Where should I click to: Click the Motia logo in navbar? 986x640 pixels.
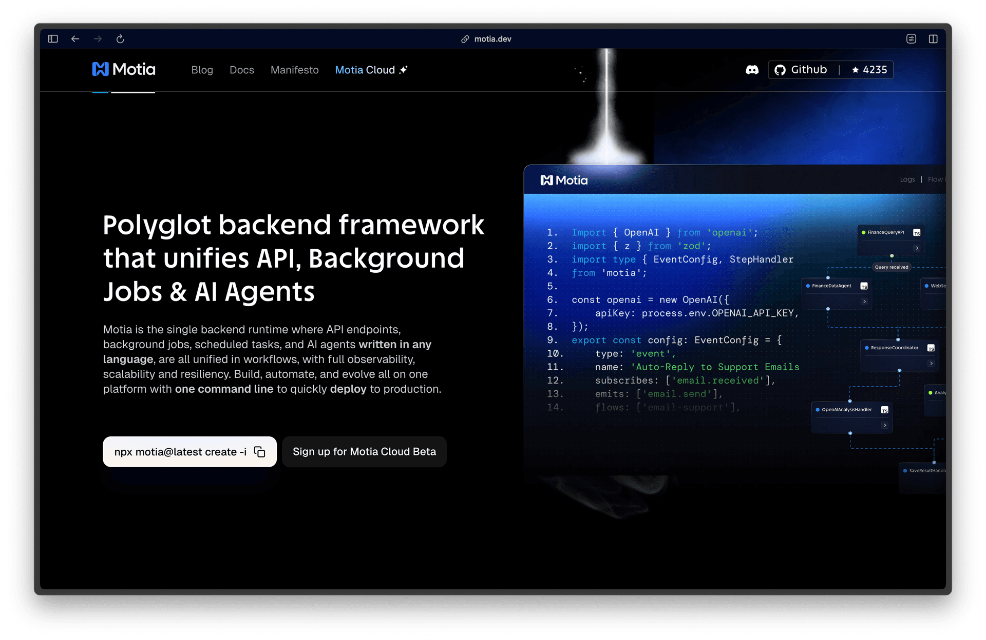pos(123,69)
